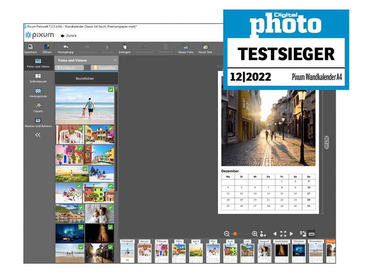Toggle the ruler display icon

(x=312, y=234)
